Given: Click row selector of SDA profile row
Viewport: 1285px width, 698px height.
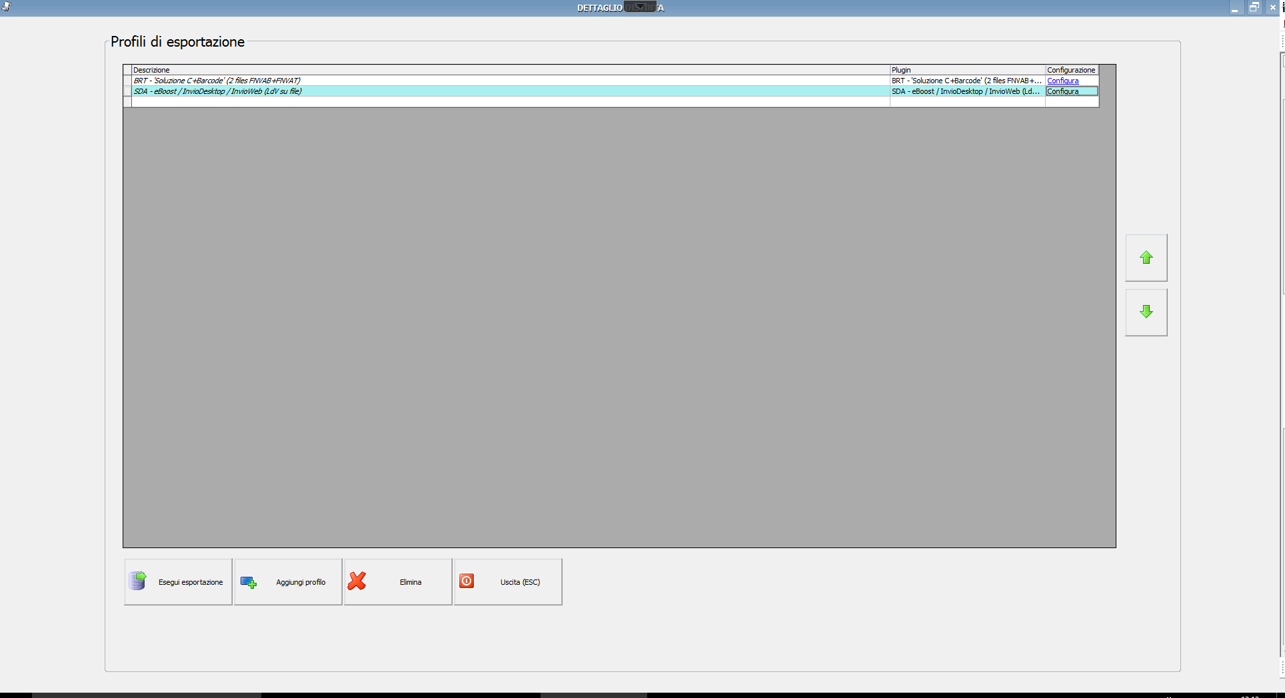Looking at the screenshot, I should [x=127, y=91].
